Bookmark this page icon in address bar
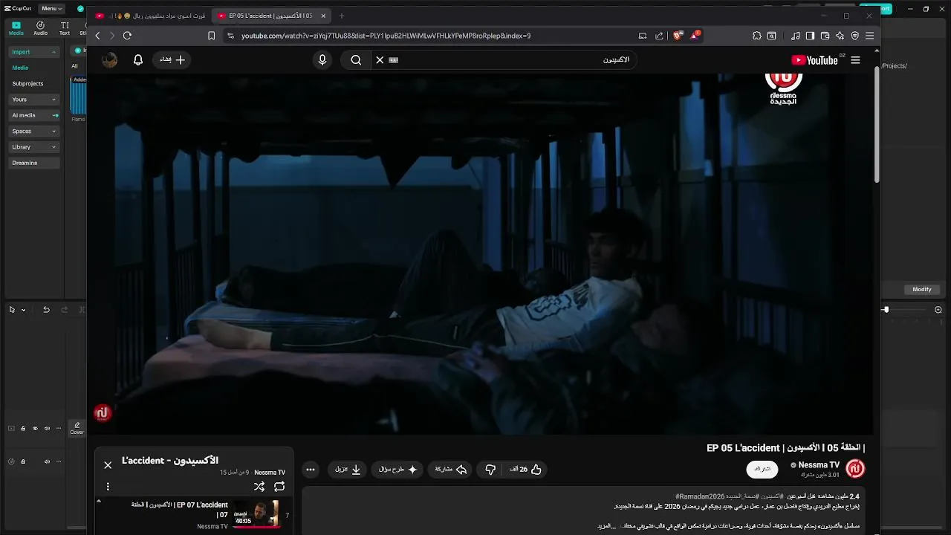This screenshot has height=535, width=951. 212,36
